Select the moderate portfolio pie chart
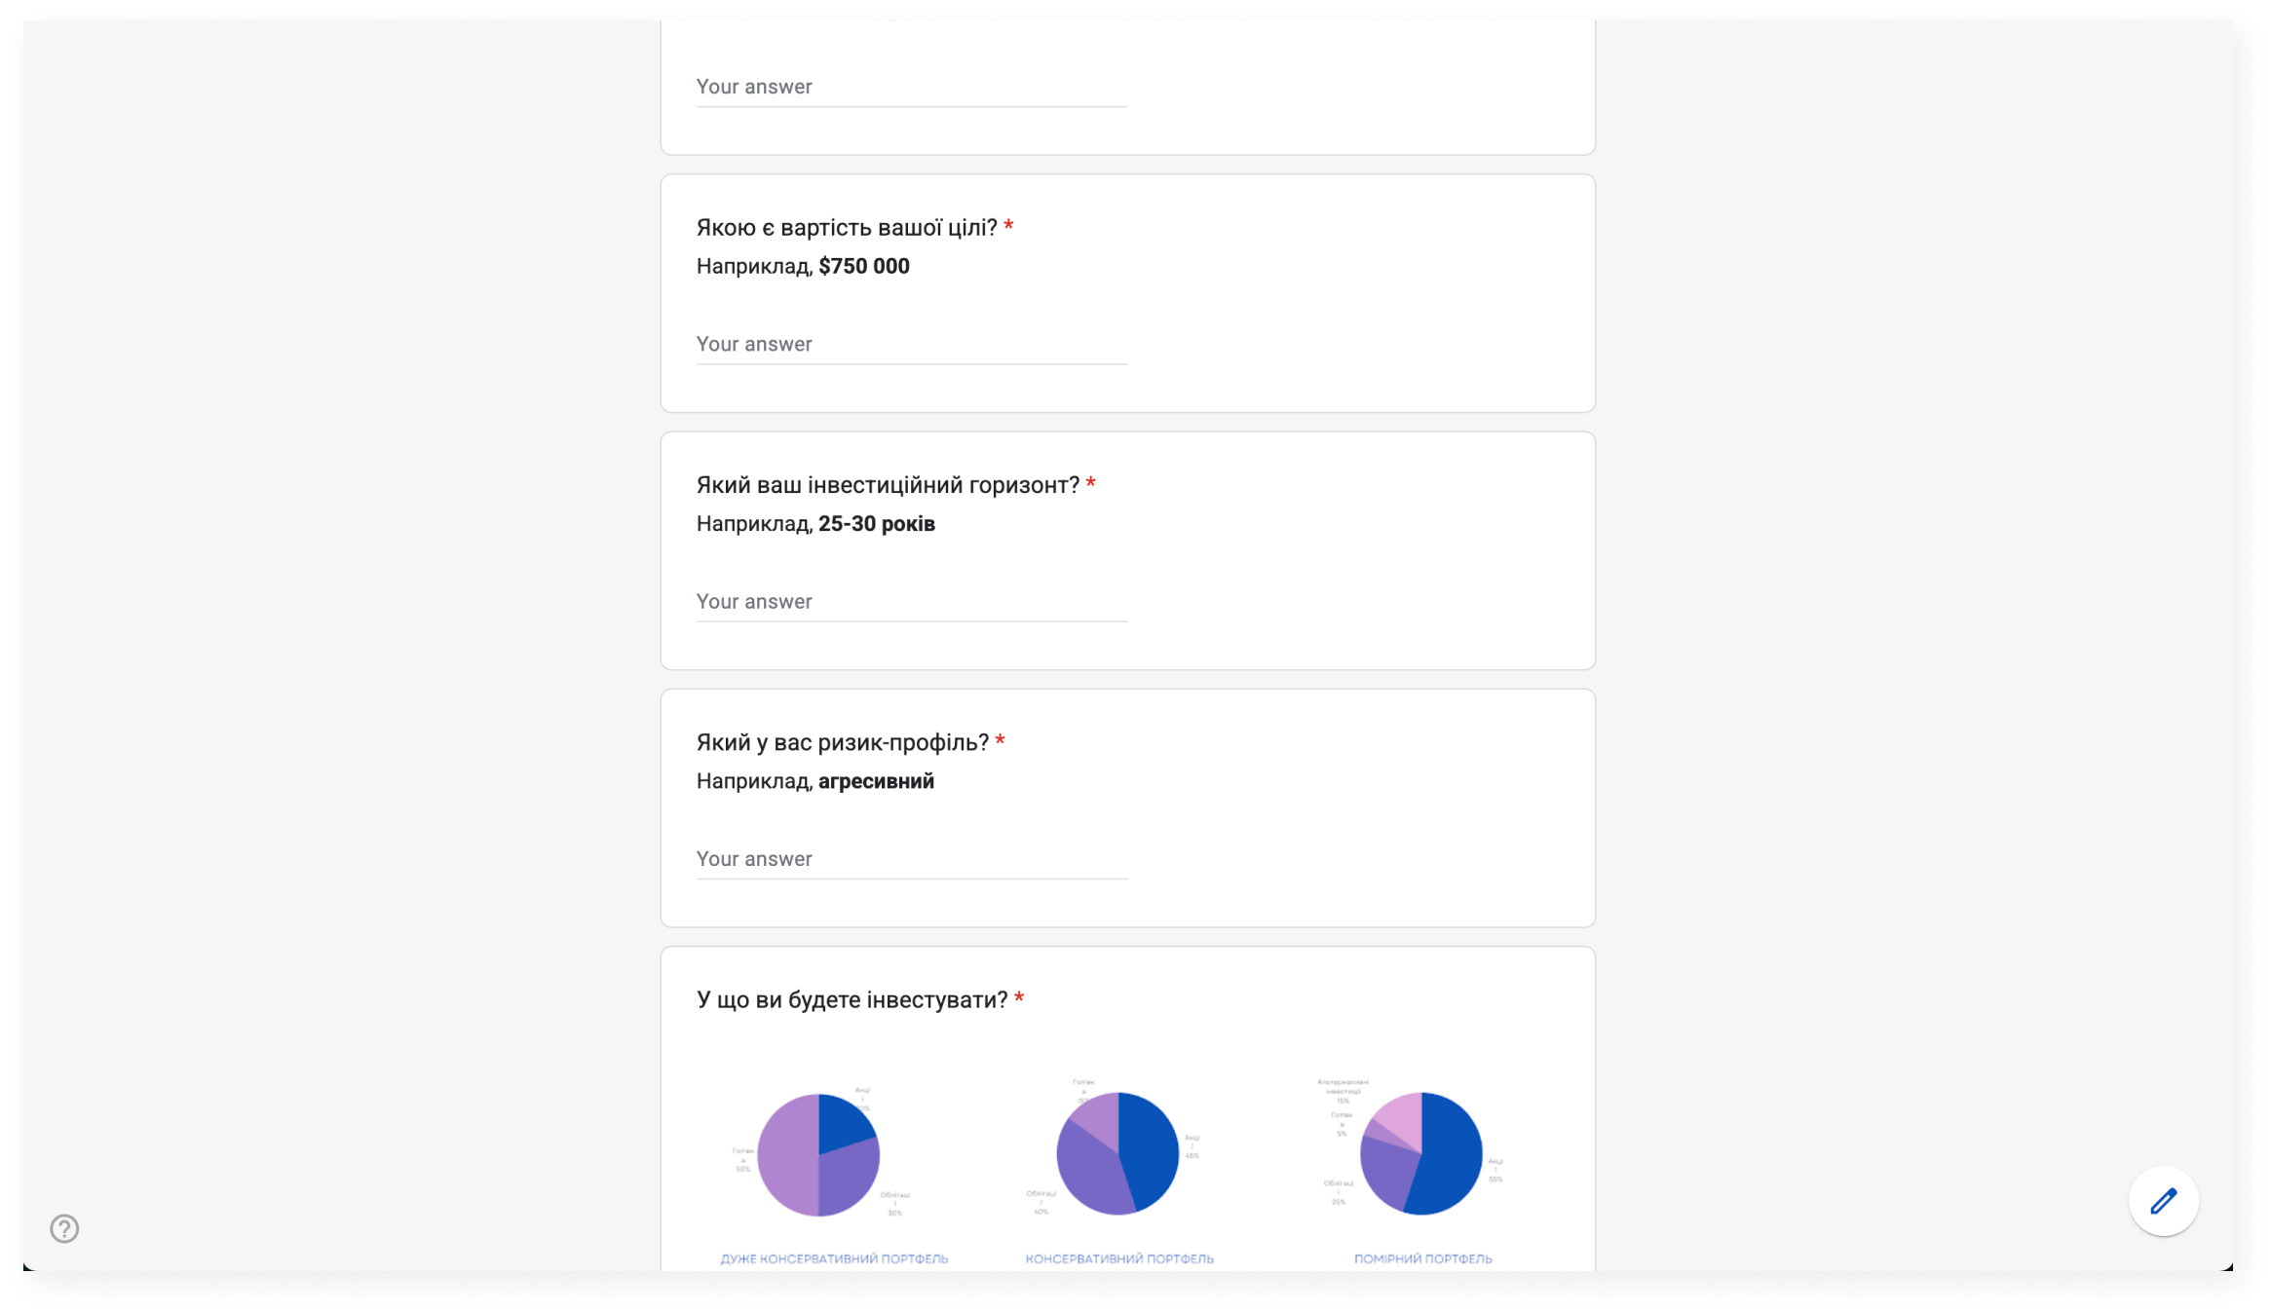 click(x=1421, y=1154)
